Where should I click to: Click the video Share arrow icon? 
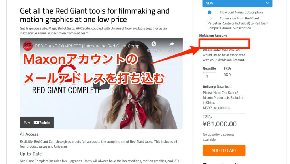pyautogui.click(x=171, y=44)
